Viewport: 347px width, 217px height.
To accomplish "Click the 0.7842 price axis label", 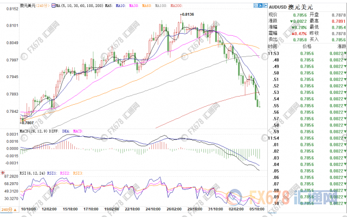I will [x=12, y=111].
